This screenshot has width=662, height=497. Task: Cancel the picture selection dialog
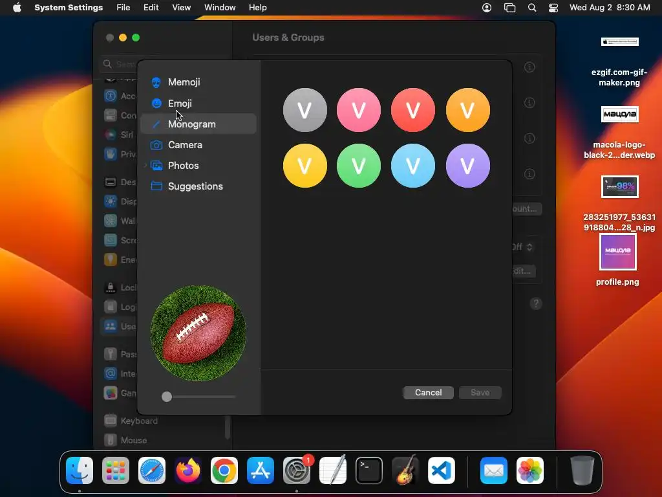coord(428,393)
